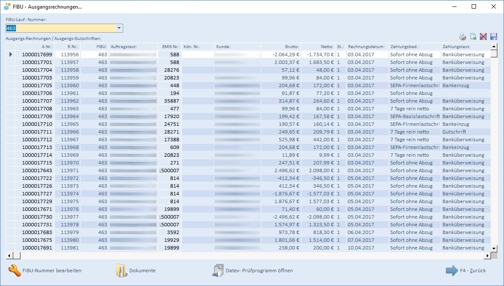The width and height of the screenshot is (504, 286).
Task: Open Datev- Prüfprogramm öffnen
Action: 252,271
